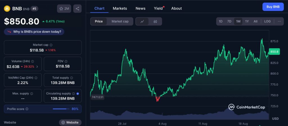Set chart range to All
The image size is (288, 126).
255,21
